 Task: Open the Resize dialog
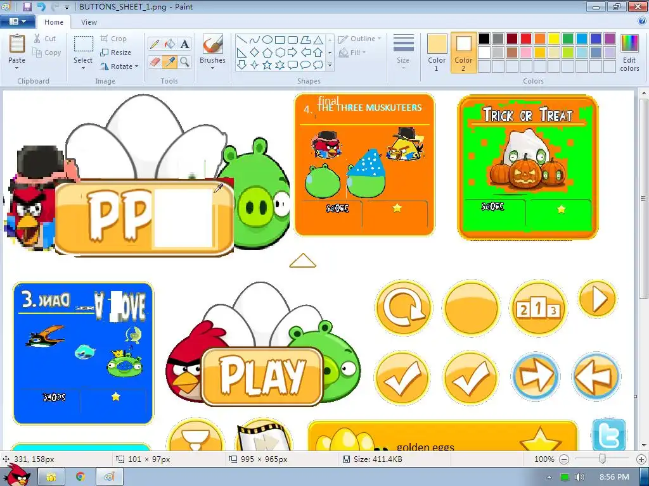click(115, 53)
